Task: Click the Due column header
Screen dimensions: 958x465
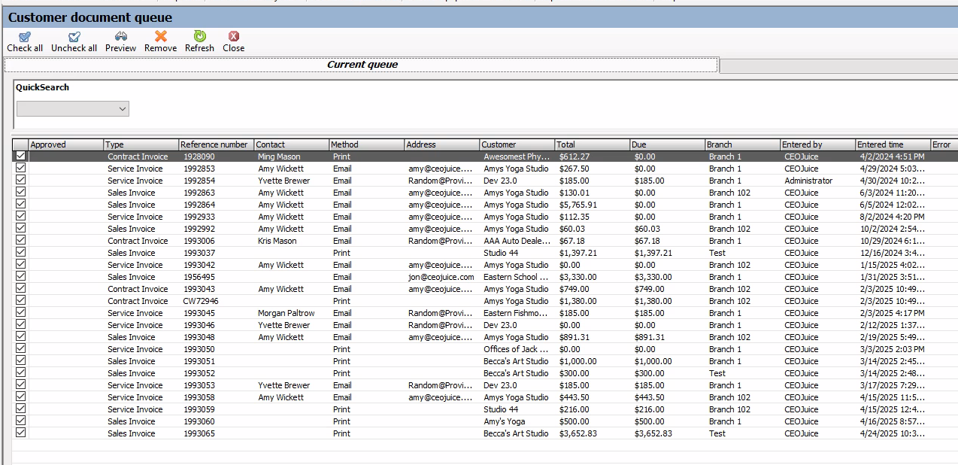Action: (668, 144)
